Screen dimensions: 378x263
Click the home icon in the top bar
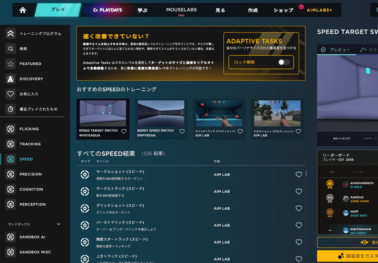[22, 10]
